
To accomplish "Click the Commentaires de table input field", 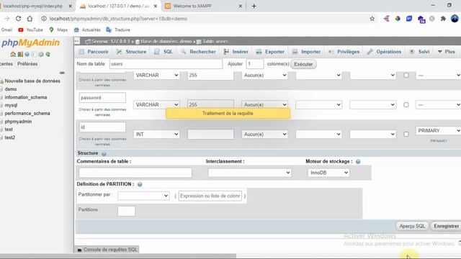I will coord(135,173).
